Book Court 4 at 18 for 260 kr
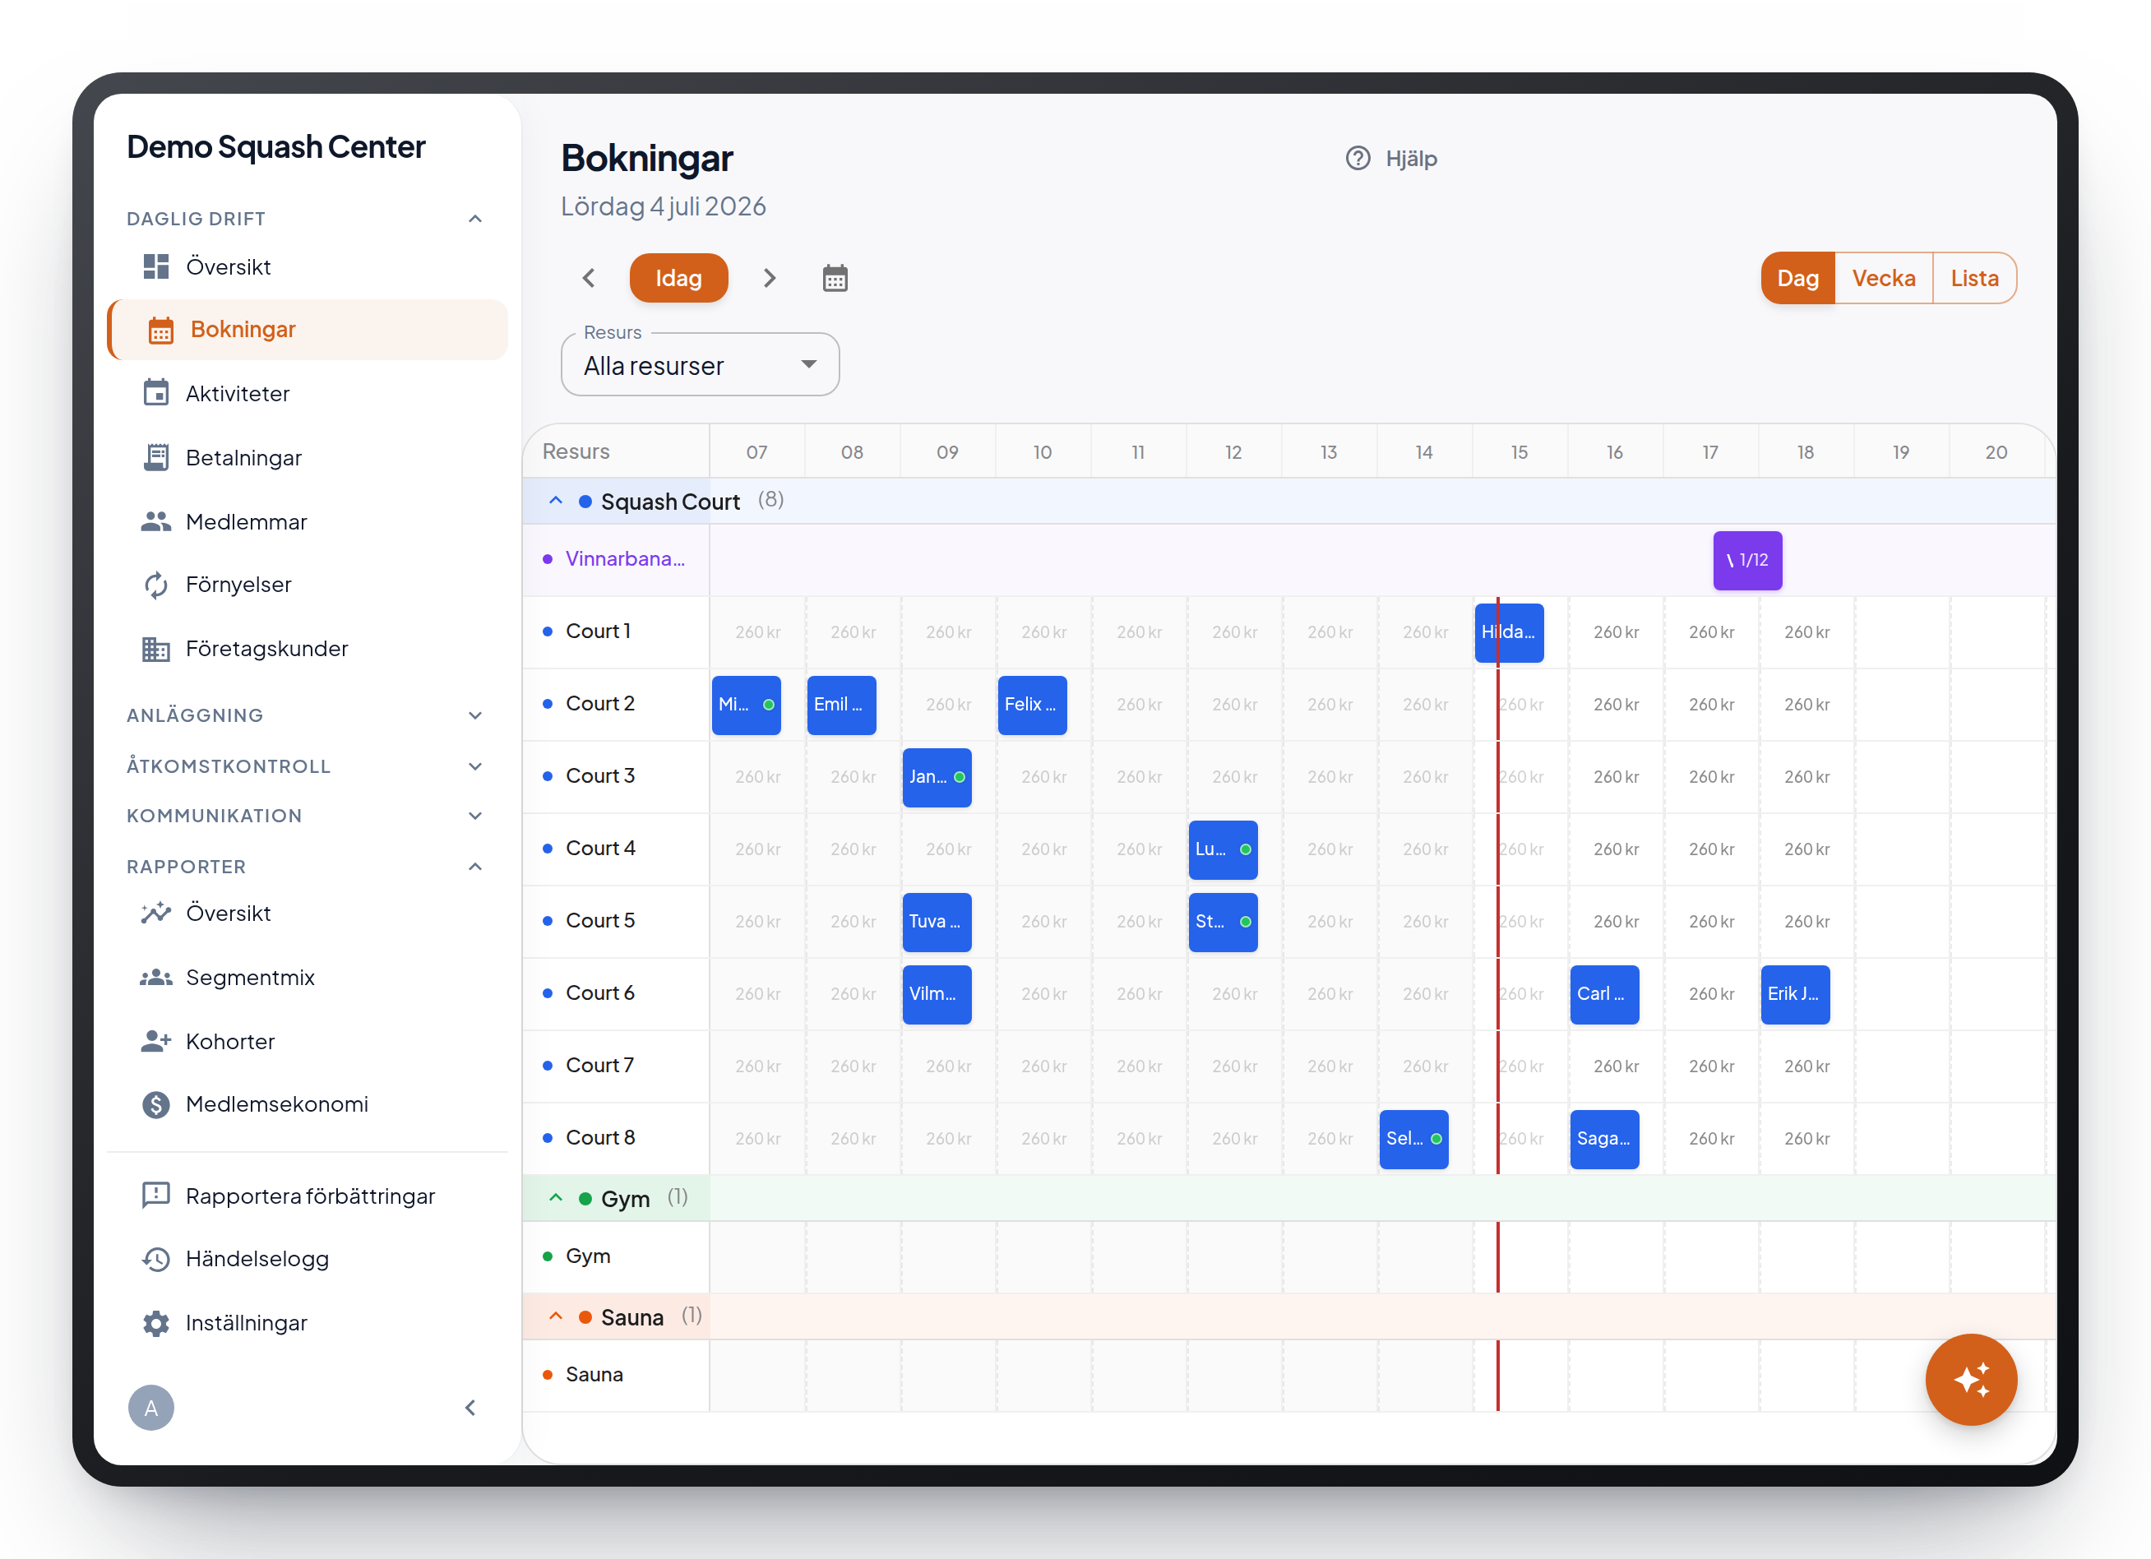The image size is (2151, 1559). click(x=1806, y=849)
